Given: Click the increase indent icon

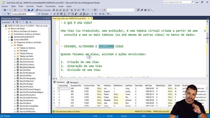Looking at the screenshot, I should [x=103, y=14].
